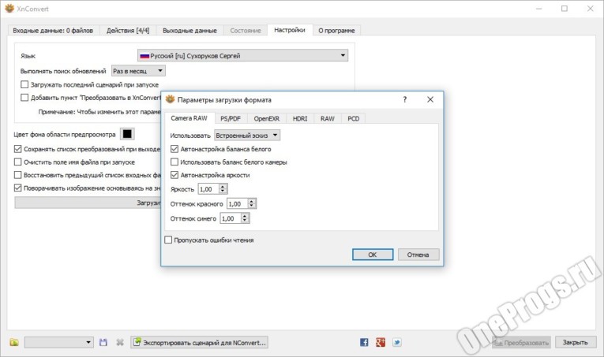Click the delete script X icon

pyautogui.click(x=120, y=342)
